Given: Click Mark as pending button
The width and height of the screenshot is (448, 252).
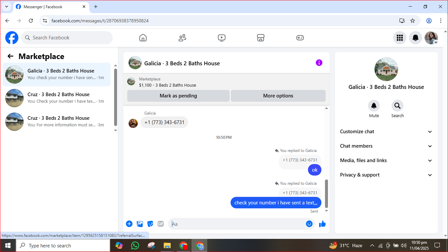Looking at the screenshot, I should pyautogui.click(x=178, y=96).
